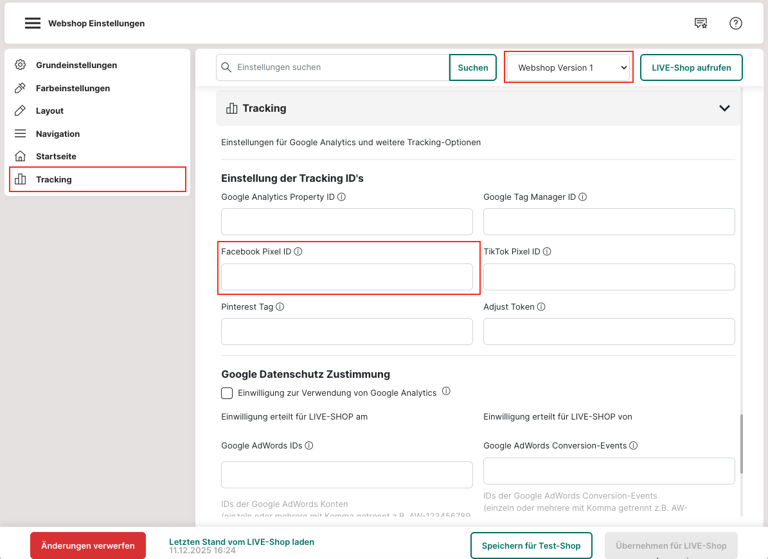Collapse the Tracking section chevron
The width and height of the screenshot is (768, 559).
click(x=724, y=108)
